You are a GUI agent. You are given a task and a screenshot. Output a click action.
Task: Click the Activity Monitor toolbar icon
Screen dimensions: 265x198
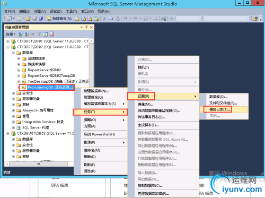(163, 19)
